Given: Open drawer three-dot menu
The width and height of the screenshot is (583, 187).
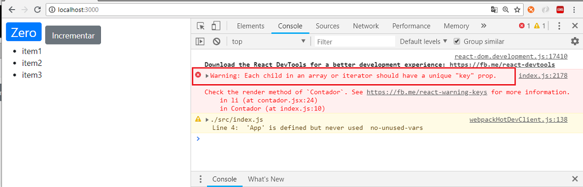Looking at the screenshot, I should click(x=200, y=179).
